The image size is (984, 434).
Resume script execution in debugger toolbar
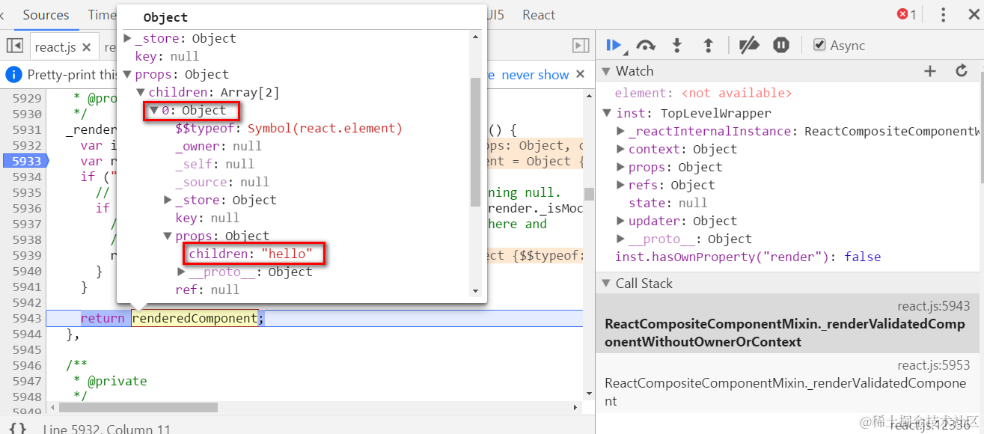point(614,46)
